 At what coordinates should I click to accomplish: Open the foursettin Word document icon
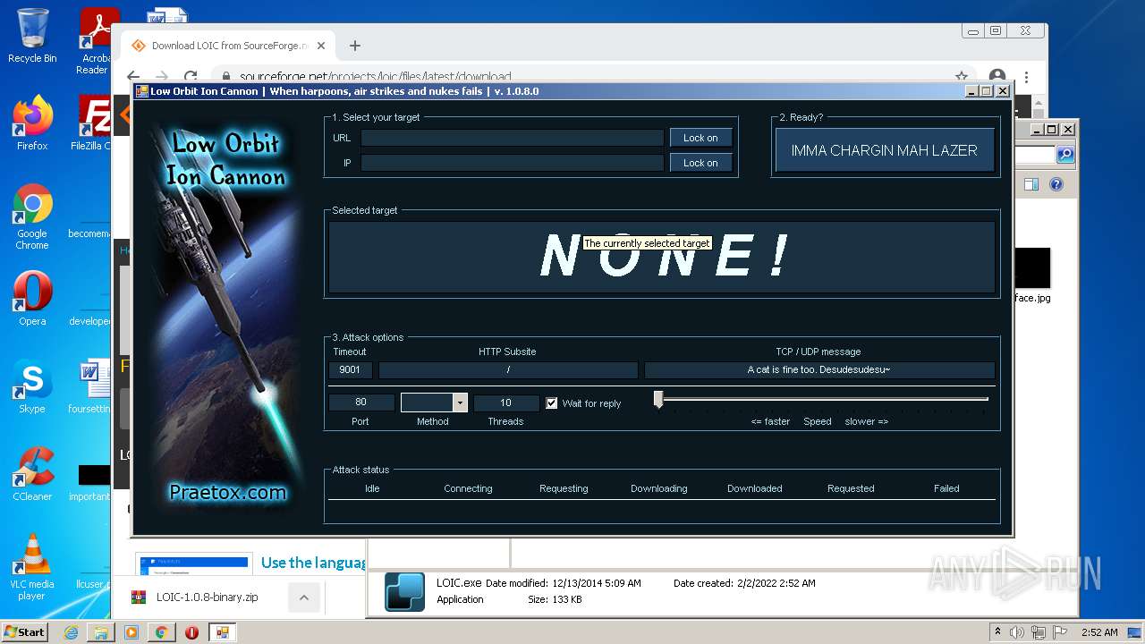tap(91, 386)
